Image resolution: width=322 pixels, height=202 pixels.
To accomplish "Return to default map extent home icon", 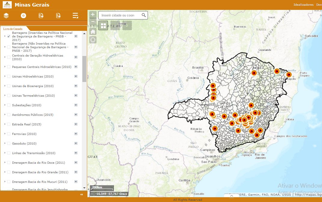I will [x=93, y=32].
